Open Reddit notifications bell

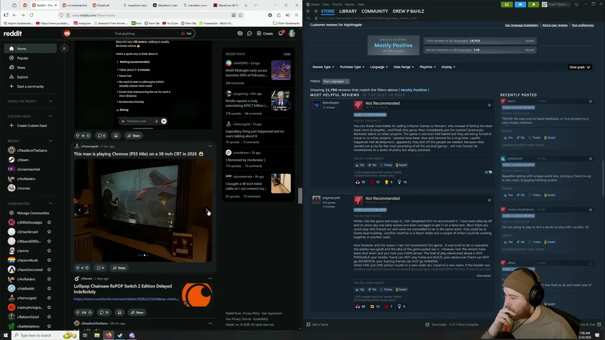coord(280,34)
